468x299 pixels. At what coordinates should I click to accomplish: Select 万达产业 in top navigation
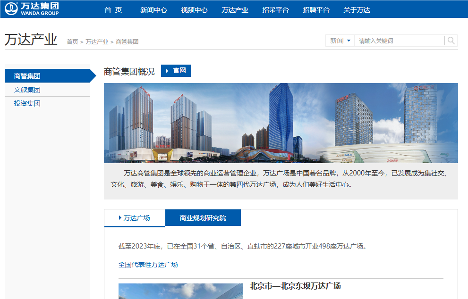[235, 10]
